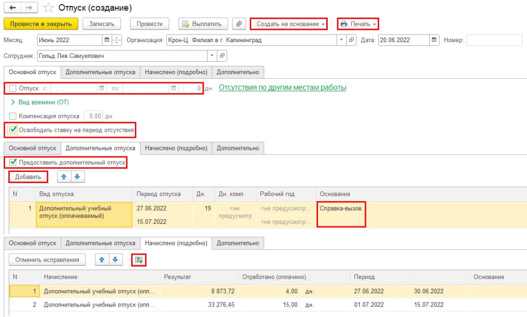
Task: Add document to favorites with the star icon
Action: pos(48,8)
